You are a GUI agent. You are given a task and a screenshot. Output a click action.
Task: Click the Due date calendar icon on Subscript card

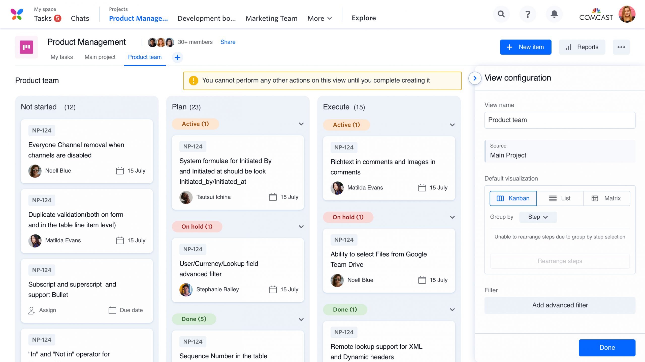pyautogui.click(x=112, y=310)
